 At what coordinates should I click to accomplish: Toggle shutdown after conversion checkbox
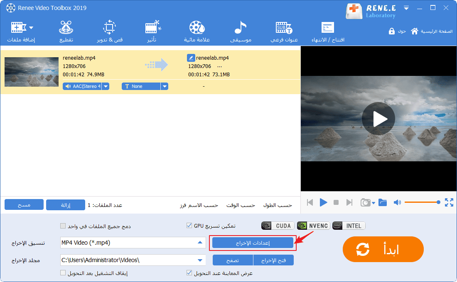[63, 273]
